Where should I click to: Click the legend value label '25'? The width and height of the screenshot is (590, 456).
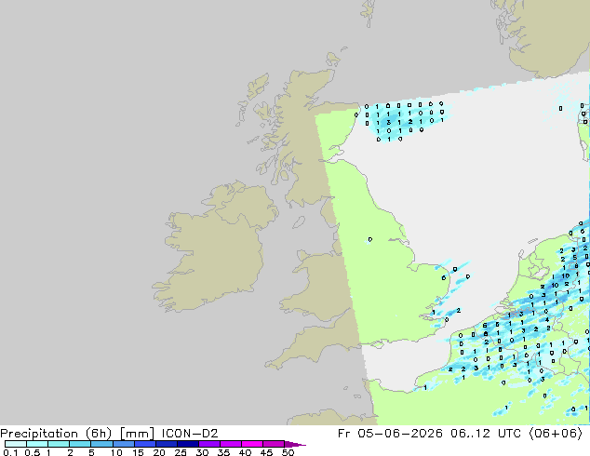pyautogui.click(x=181, y=452)
